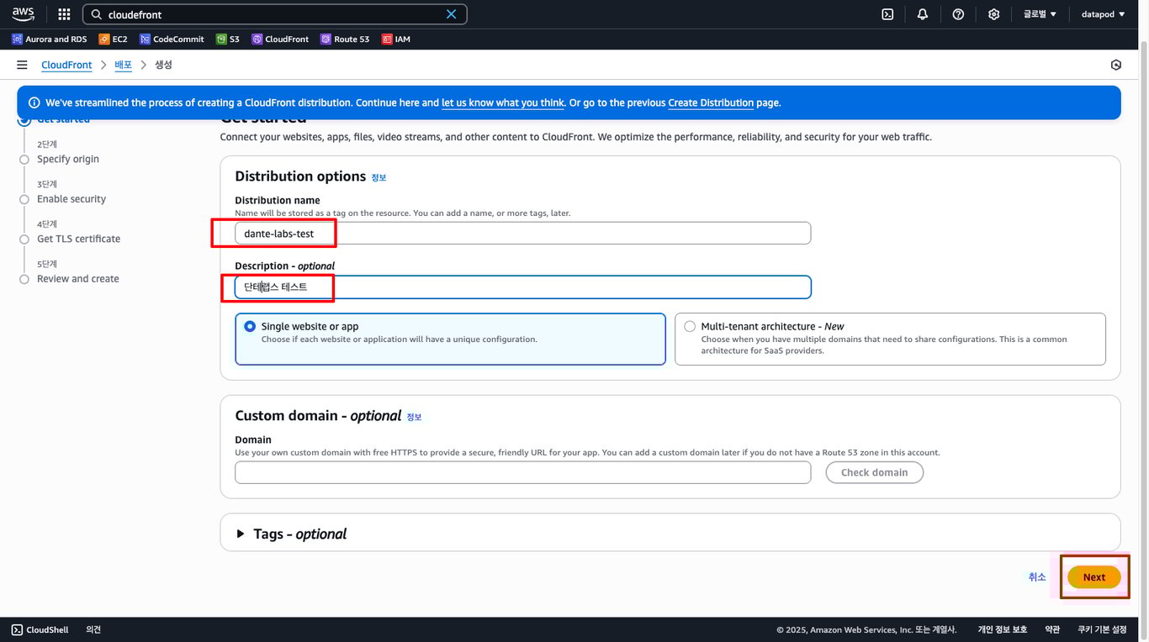Image resolution: width=1149 pixels, height=642 pixels.
Task: Open 쿠키 기본 설정 in the footer
Action: pos(1102,629)
